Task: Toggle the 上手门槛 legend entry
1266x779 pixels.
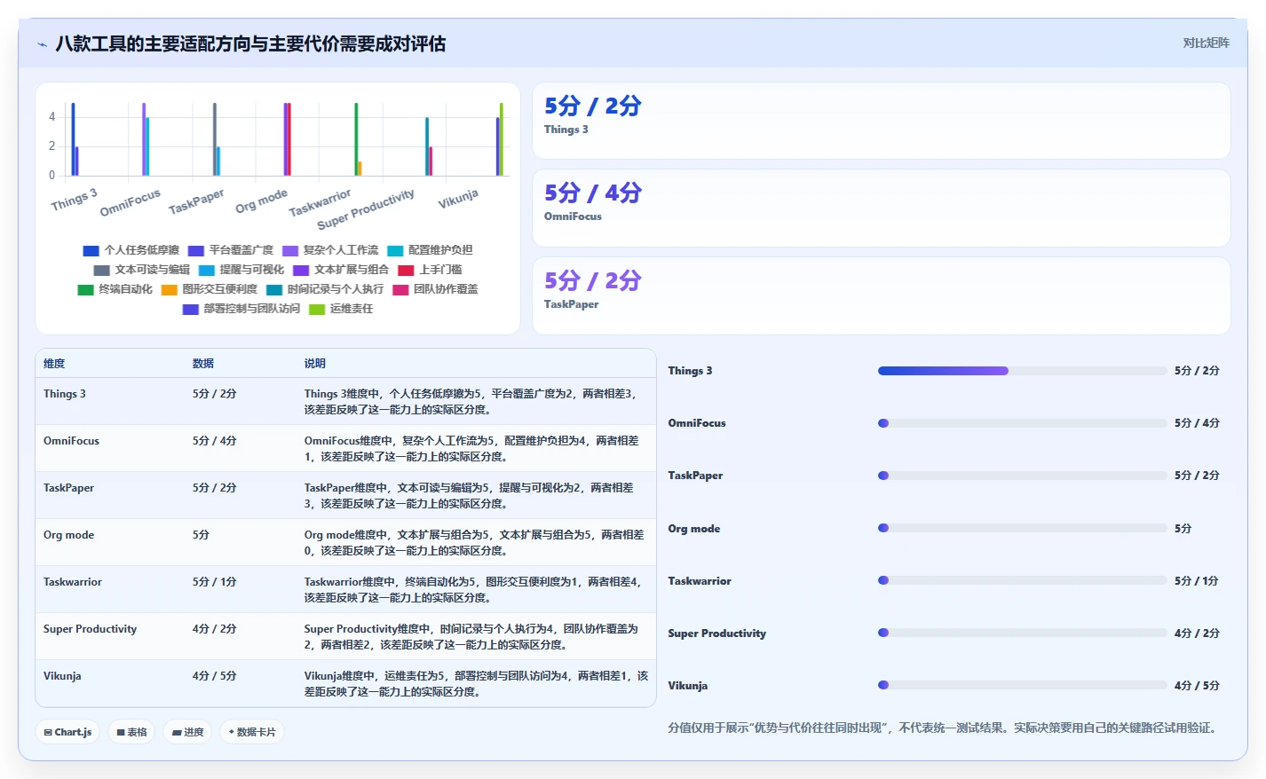Action: 430,270
